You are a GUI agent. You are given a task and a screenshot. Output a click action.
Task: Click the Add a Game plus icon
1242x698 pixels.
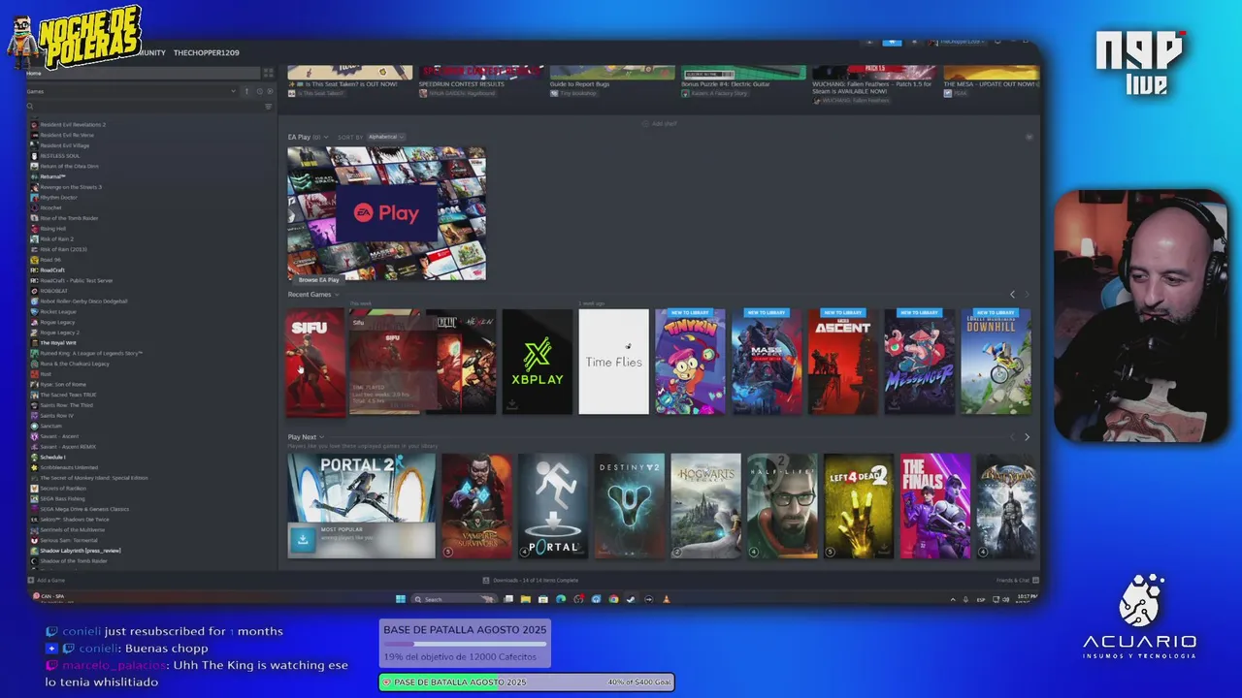31,580
